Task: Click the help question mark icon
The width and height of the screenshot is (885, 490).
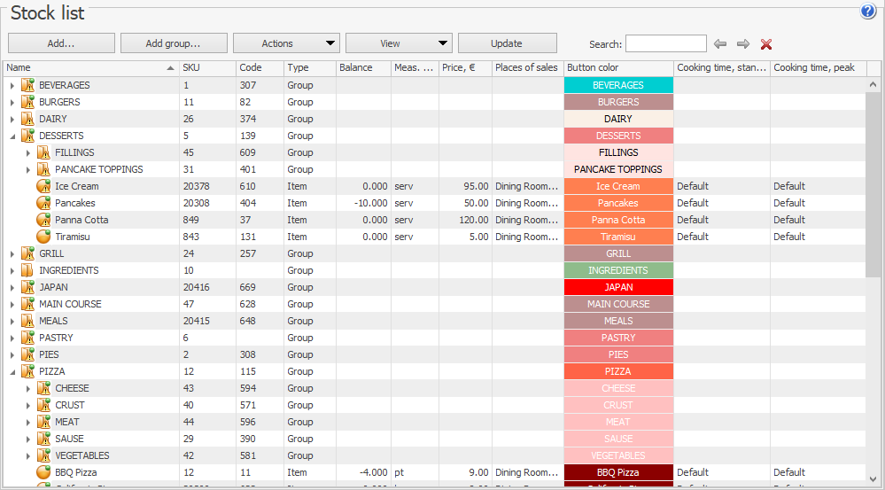Action: click(x=867, y=11)
